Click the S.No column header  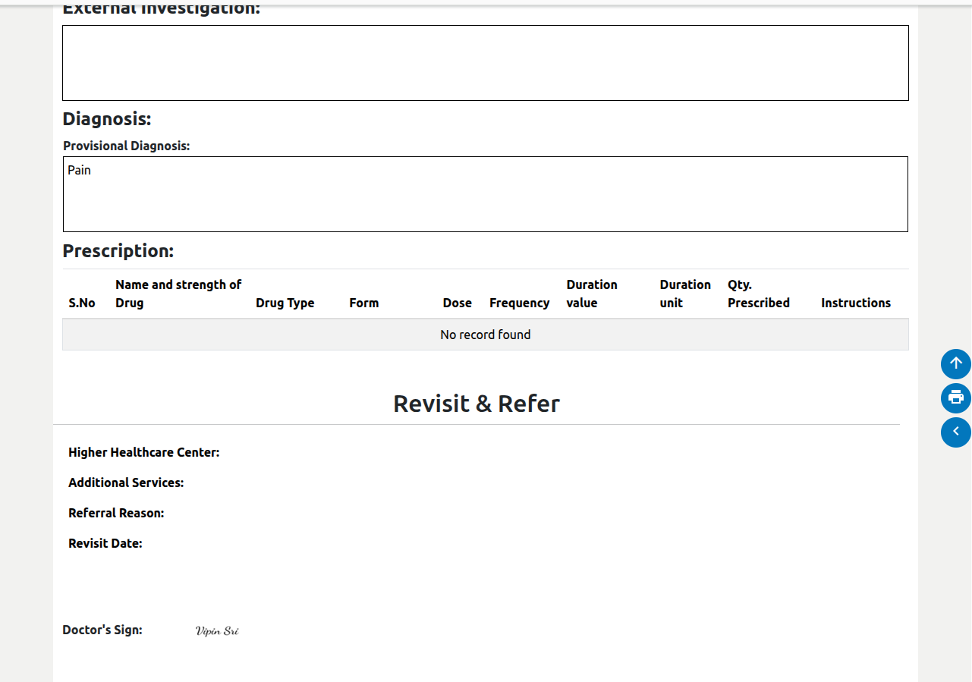coord(82,303)
